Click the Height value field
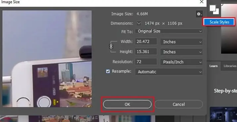The image size is (237, 122). (x=146, y=52)
